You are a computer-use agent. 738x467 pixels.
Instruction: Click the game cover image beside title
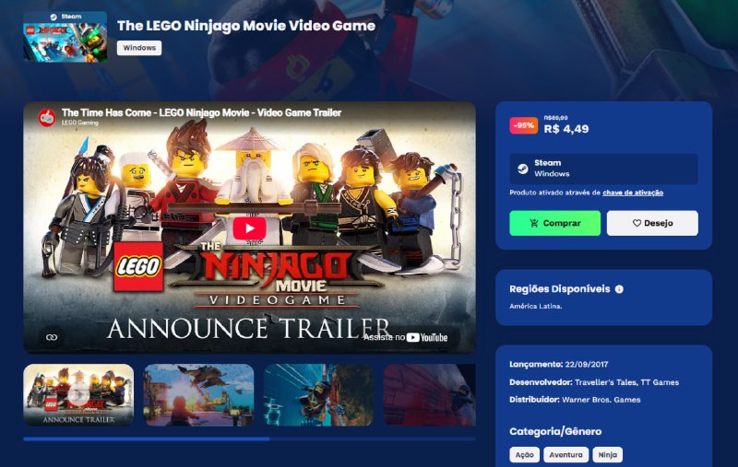[65, 37]
